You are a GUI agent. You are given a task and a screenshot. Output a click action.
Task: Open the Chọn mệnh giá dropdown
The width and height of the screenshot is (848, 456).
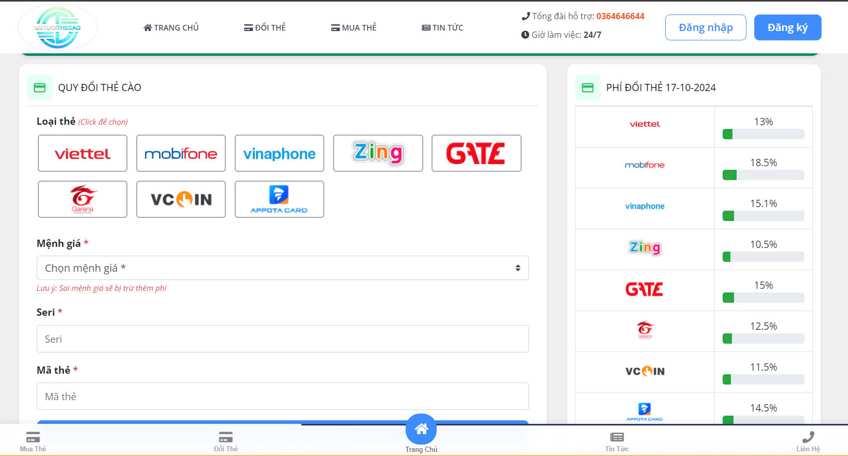point(282,268)
